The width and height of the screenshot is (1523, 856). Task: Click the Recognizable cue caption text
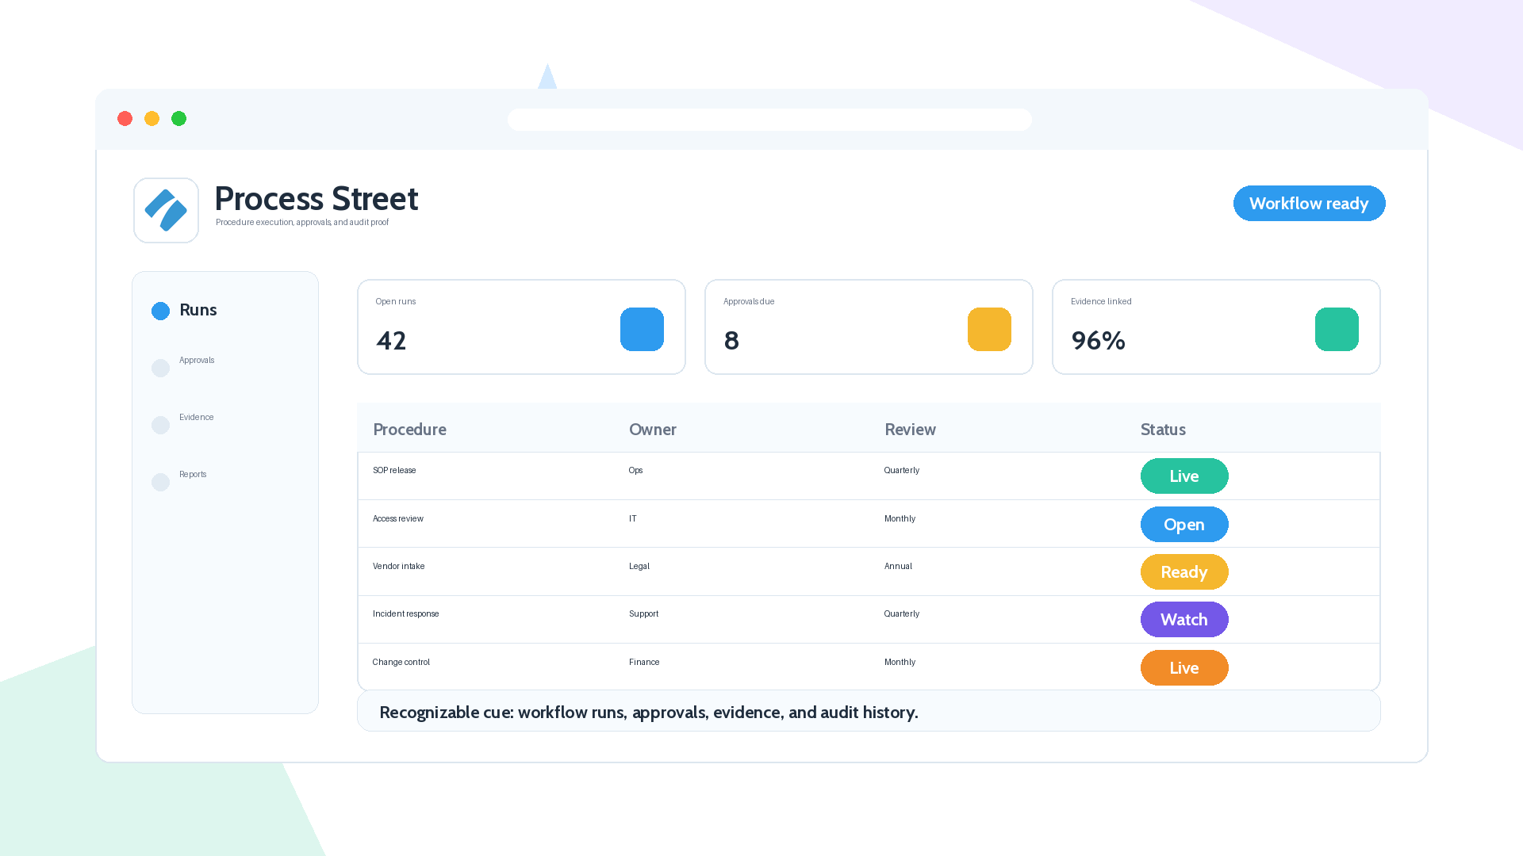[x=649, y=712]
